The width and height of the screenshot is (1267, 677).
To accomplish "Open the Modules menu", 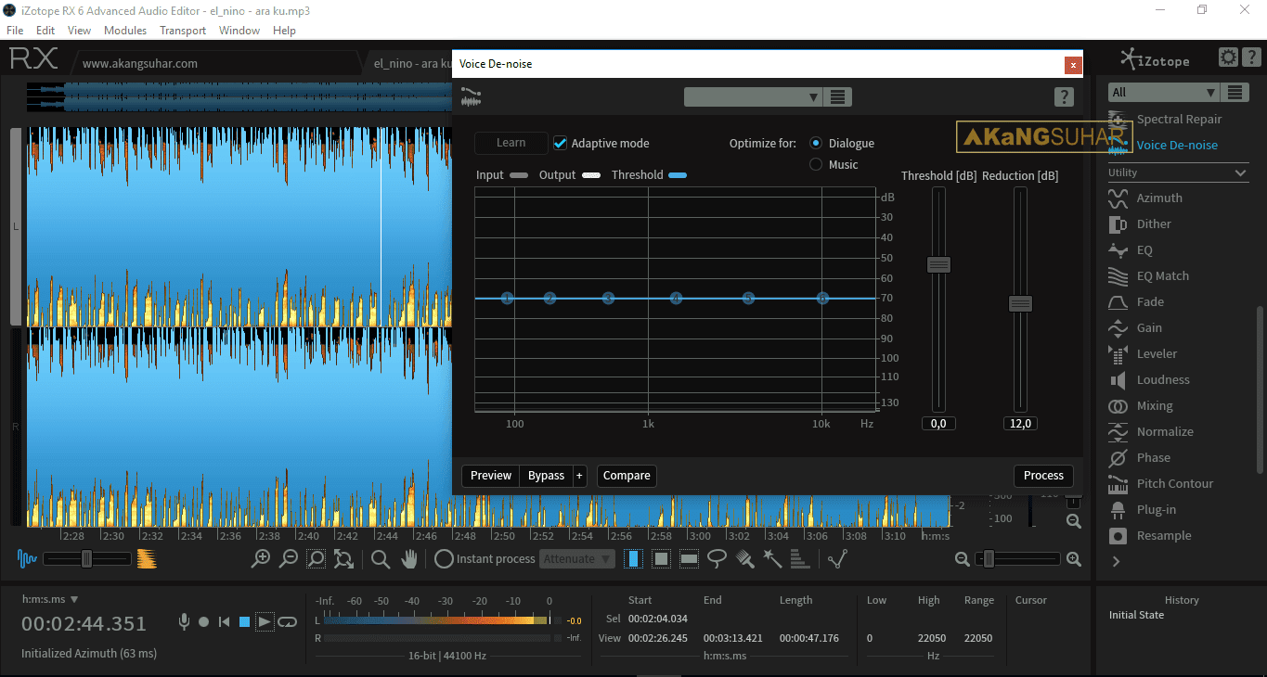I will pos(125,31).
